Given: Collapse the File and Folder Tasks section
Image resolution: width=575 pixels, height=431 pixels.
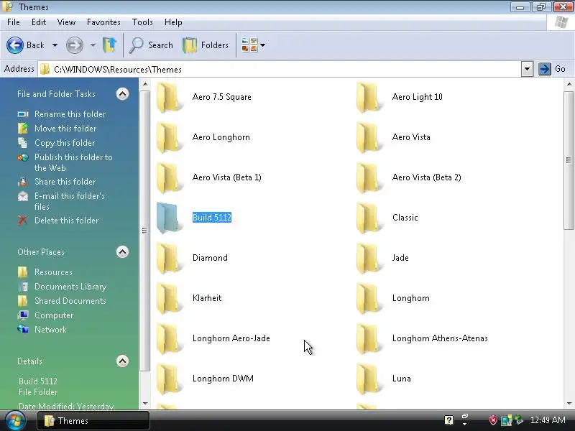Looking at the screenshot, I should [x=122, y=94].
